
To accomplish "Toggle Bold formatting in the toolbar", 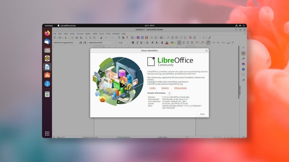I will click(x=133, y=43).
